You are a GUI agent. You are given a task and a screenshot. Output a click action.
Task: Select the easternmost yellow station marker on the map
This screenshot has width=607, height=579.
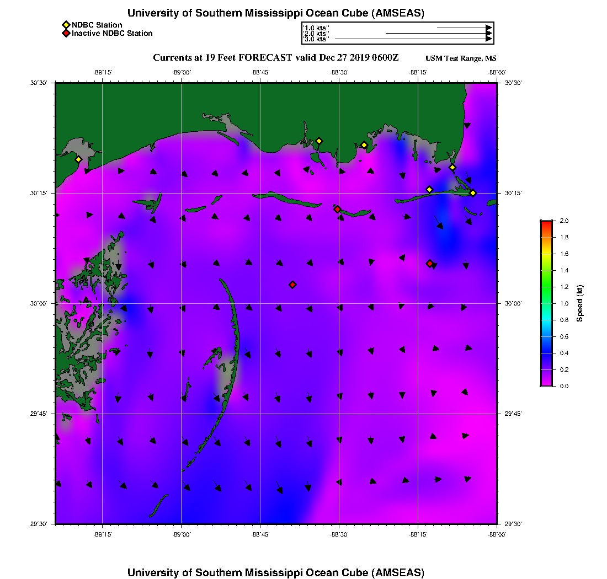473,192
